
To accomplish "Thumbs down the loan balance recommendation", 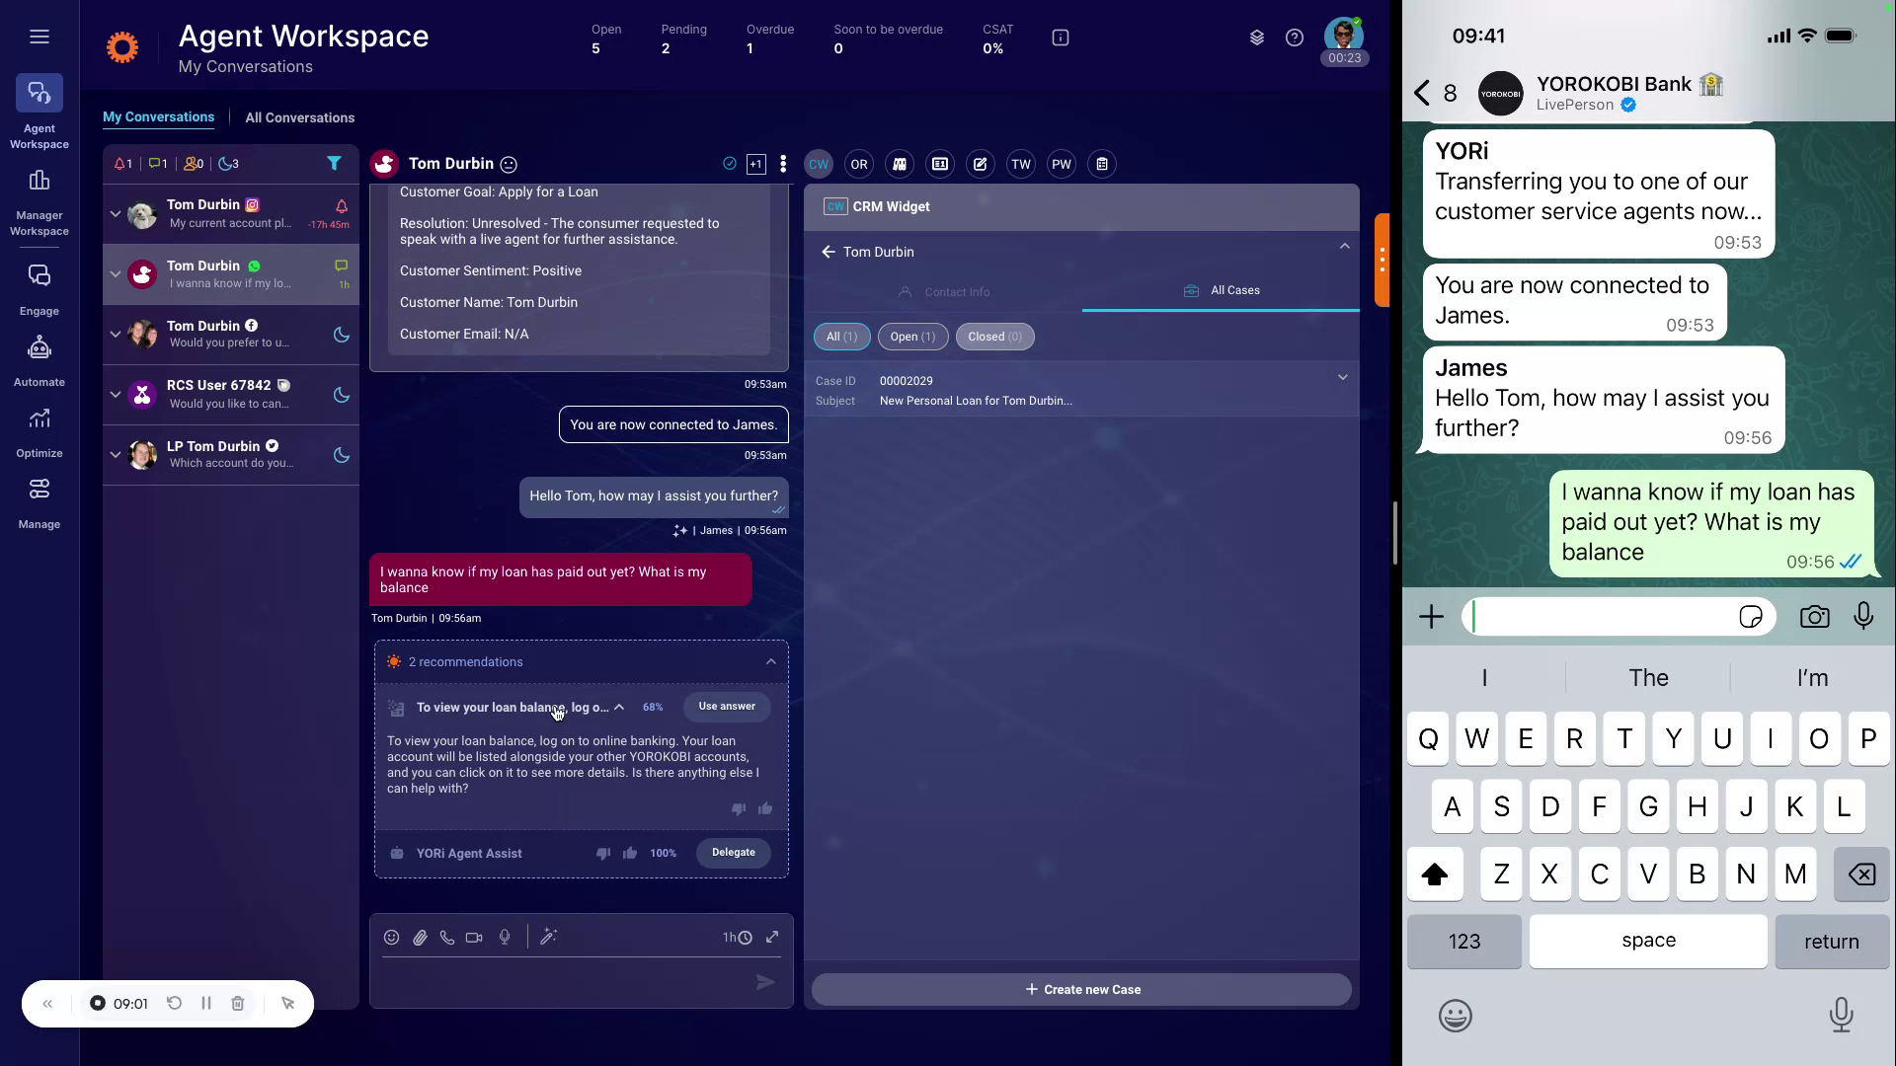I will coord(739,808).
